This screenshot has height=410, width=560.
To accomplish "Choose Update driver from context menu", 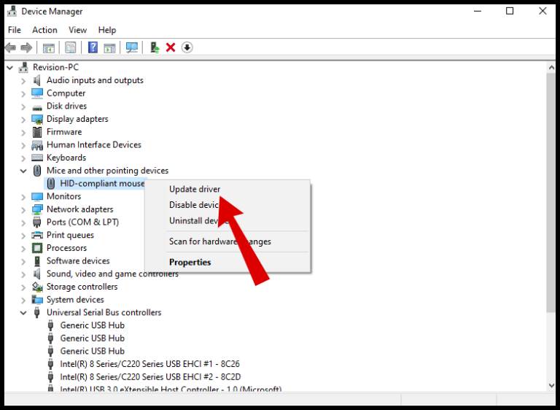I will (x=195, y=189).
